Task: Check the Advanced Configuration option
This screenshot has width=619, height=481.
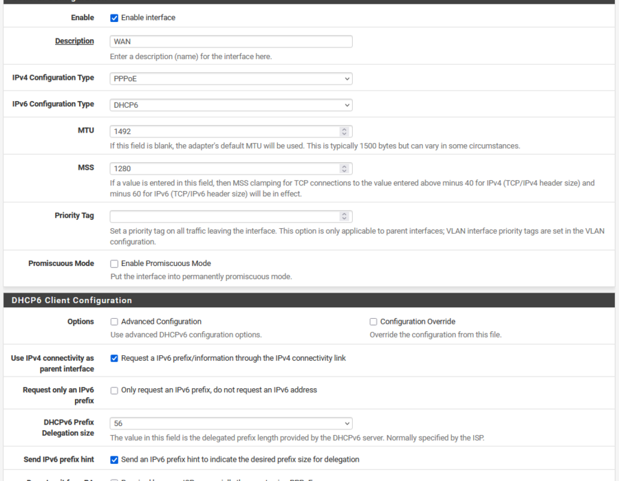Action: 114,322
